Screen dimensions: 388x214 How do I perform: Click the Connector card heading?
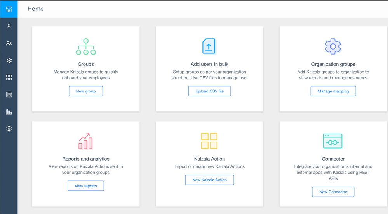tap(333, 159)
